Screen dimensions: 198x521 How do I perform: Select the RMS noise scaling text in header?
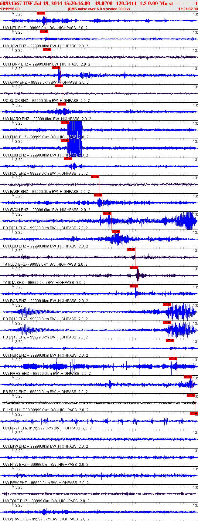pyautogui.click(x=99, y=9)
